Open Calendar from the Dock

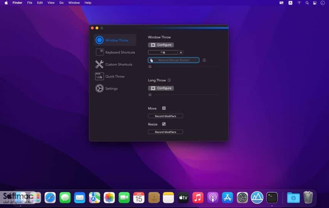(139, 198)
